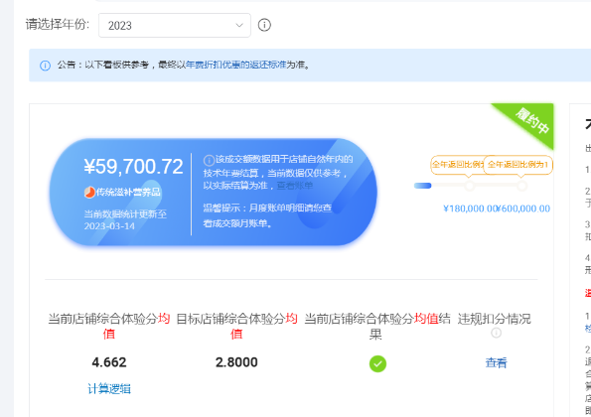Click info icon in blue card description
Viewport: 591px width, 417px height.
[x=210, y=161]
